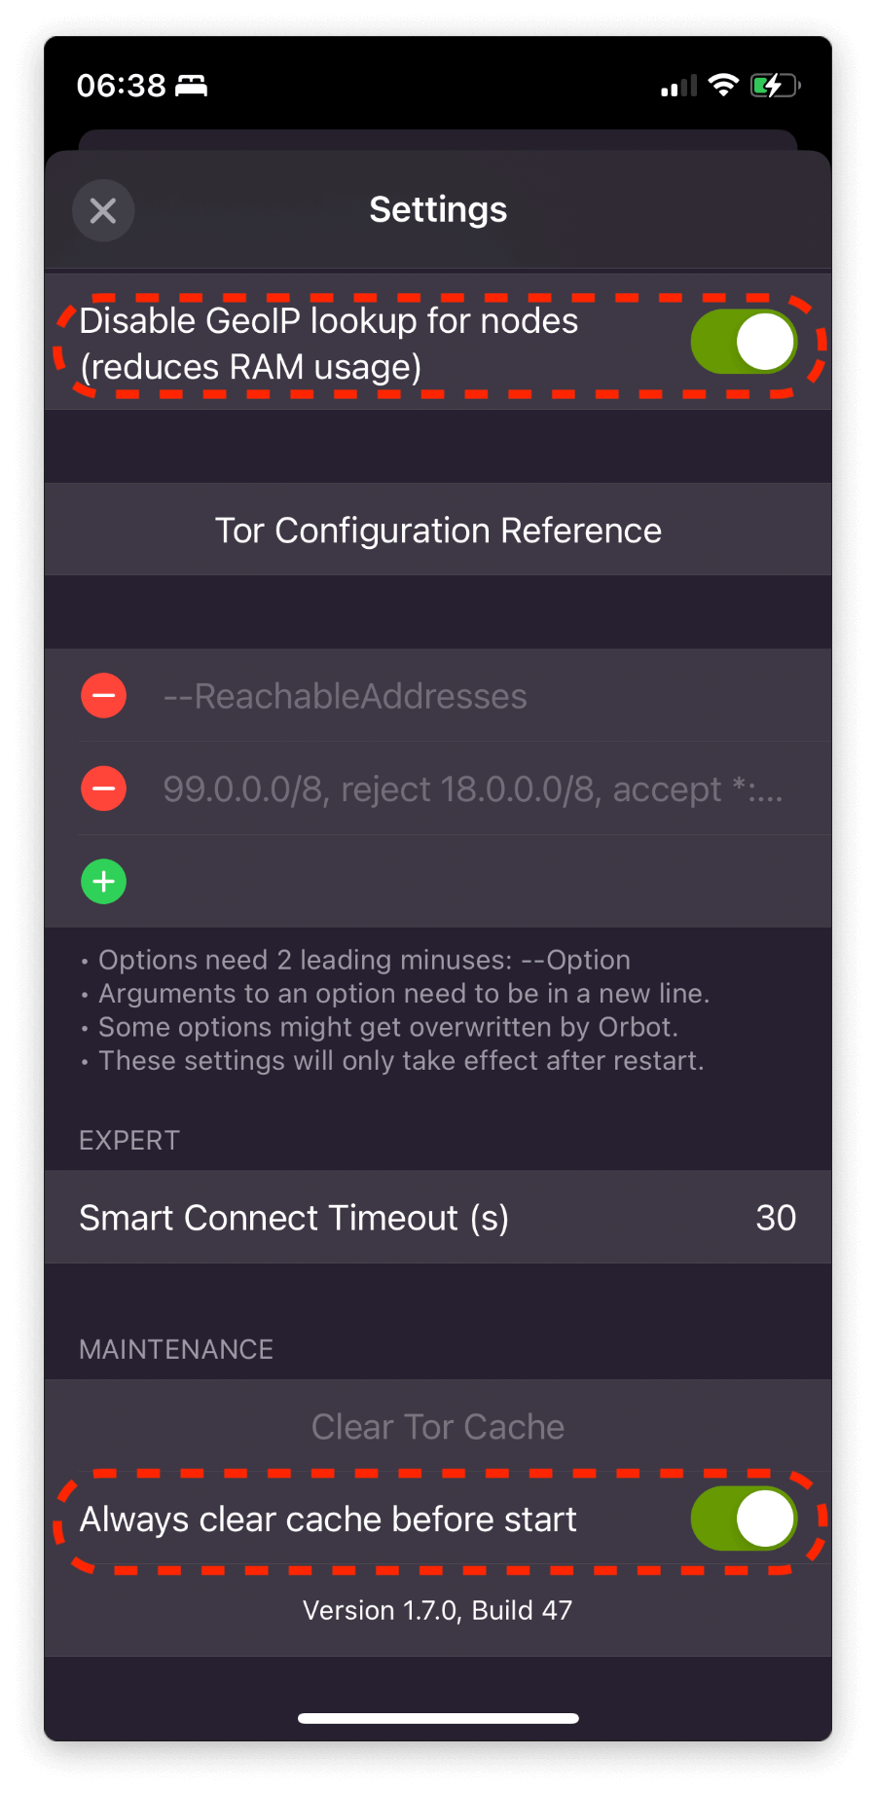Open Tor Configuration Reference

[438, 531]
